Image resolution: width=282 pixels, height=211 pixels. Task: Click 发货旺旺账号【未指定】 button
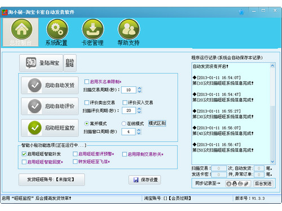click(52, 179)
